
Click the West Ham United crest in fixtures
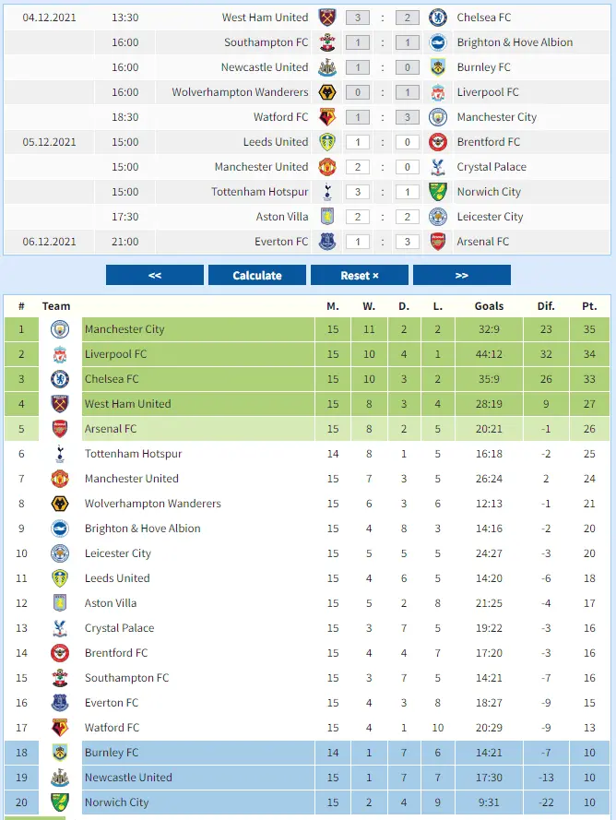point(327,18)
